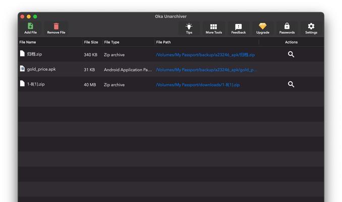This screenshot has height=202, width=342.
Task: Open the path link for 1-8(1).zip
Action: click(198, 85)
